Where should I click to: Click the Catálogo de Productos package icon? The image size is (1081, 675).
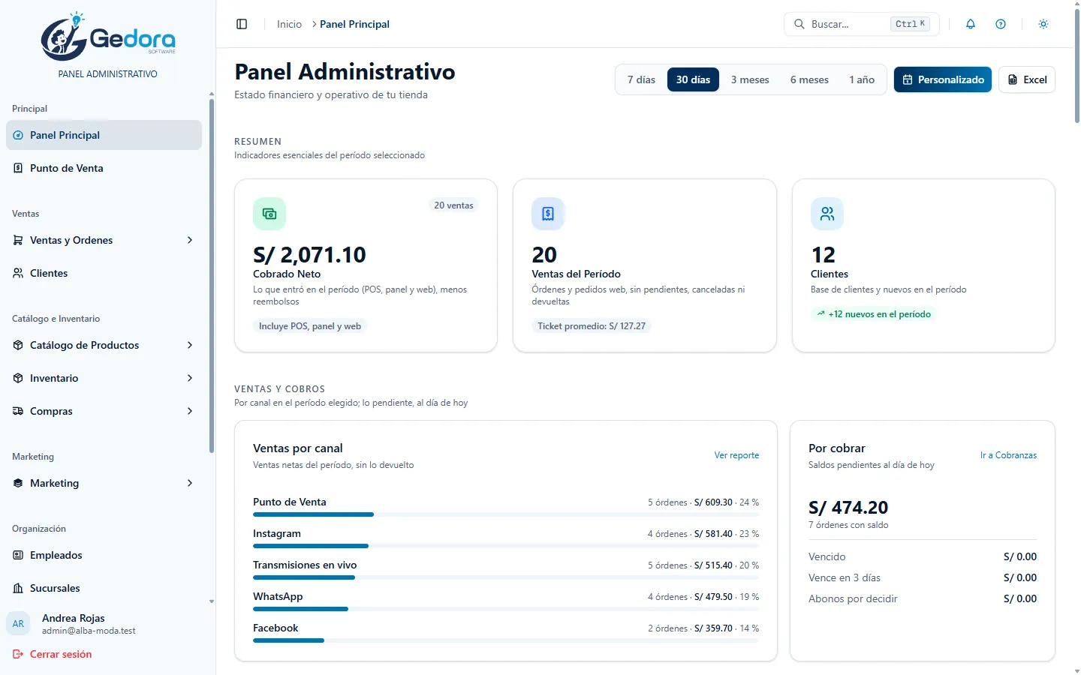18,345
